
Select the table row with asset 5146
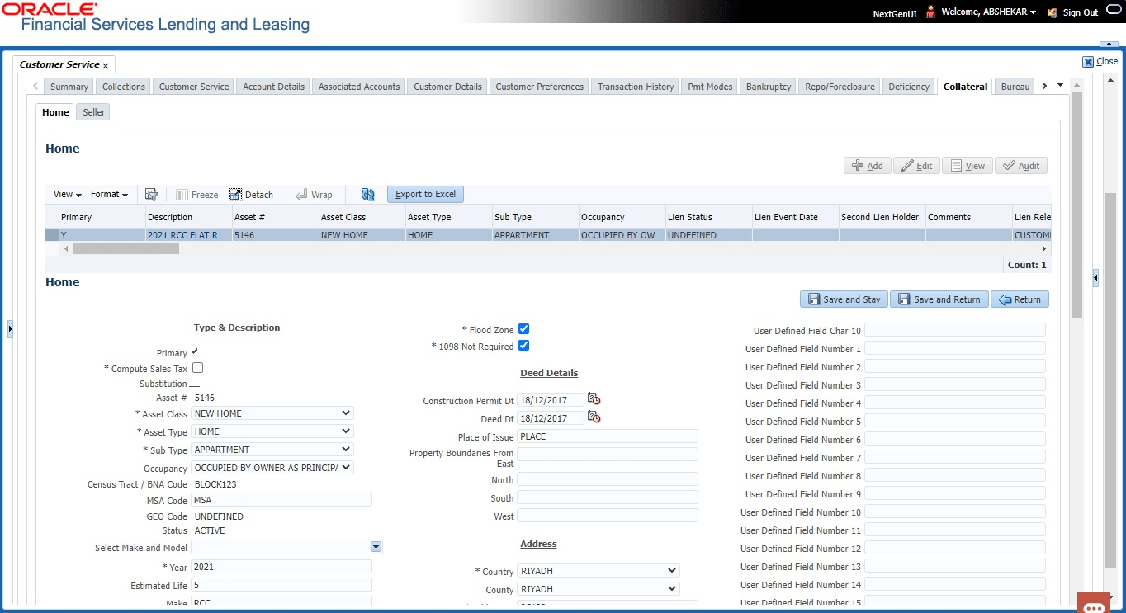tap(546, 235)
